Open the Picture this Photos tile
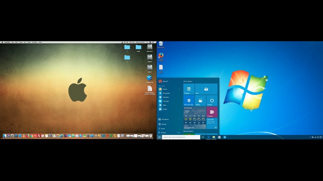 click(212, 124)
